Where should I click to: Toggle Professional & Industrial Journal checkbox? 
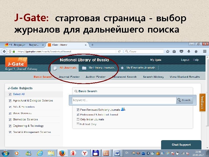(x=78, y=115)
